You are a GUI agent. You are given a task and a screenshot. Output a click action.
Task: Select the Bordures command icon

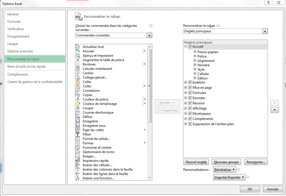pos(78,64)
